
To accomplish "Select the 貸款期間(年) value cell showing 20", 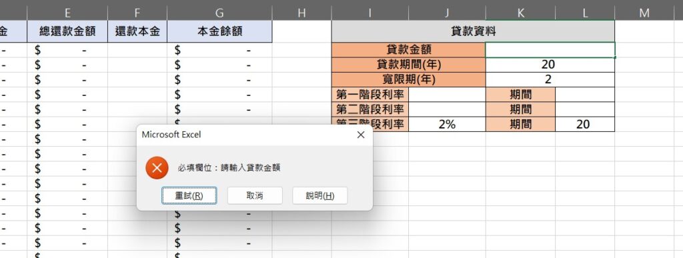I will click(550, 65).
